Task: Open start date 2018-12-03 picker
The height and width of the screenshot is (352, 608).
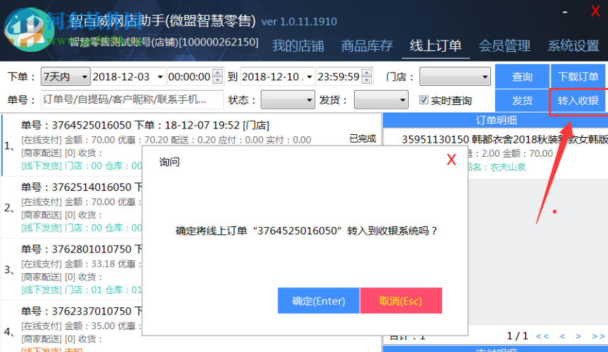Action: (x=160, y=77)
